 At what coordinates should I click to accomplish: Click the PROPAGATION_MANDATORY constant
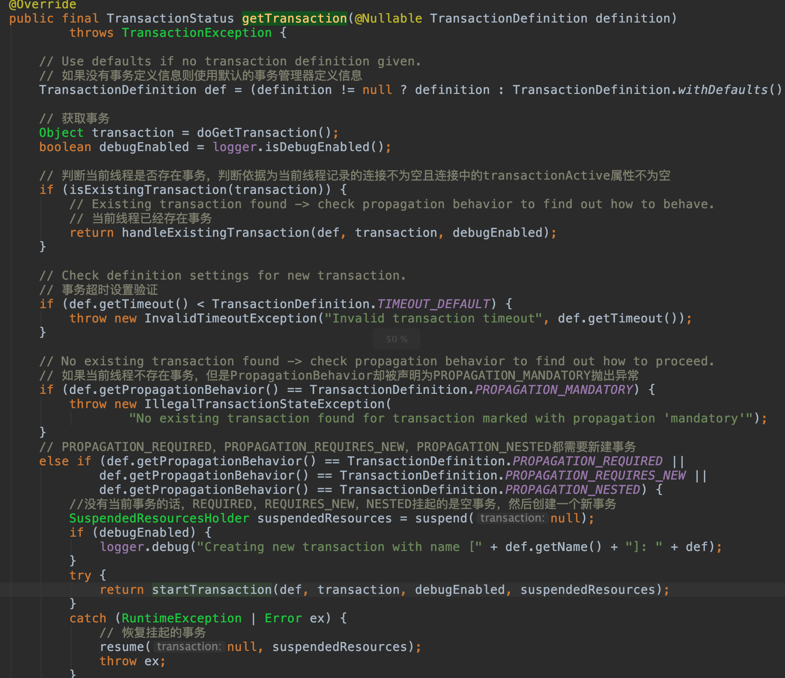[x=553, y=389]
